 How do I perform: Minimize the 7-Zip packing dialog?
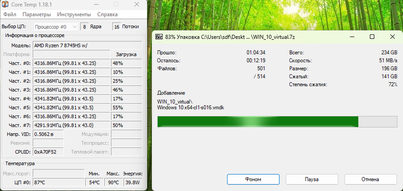pos(352,37)
